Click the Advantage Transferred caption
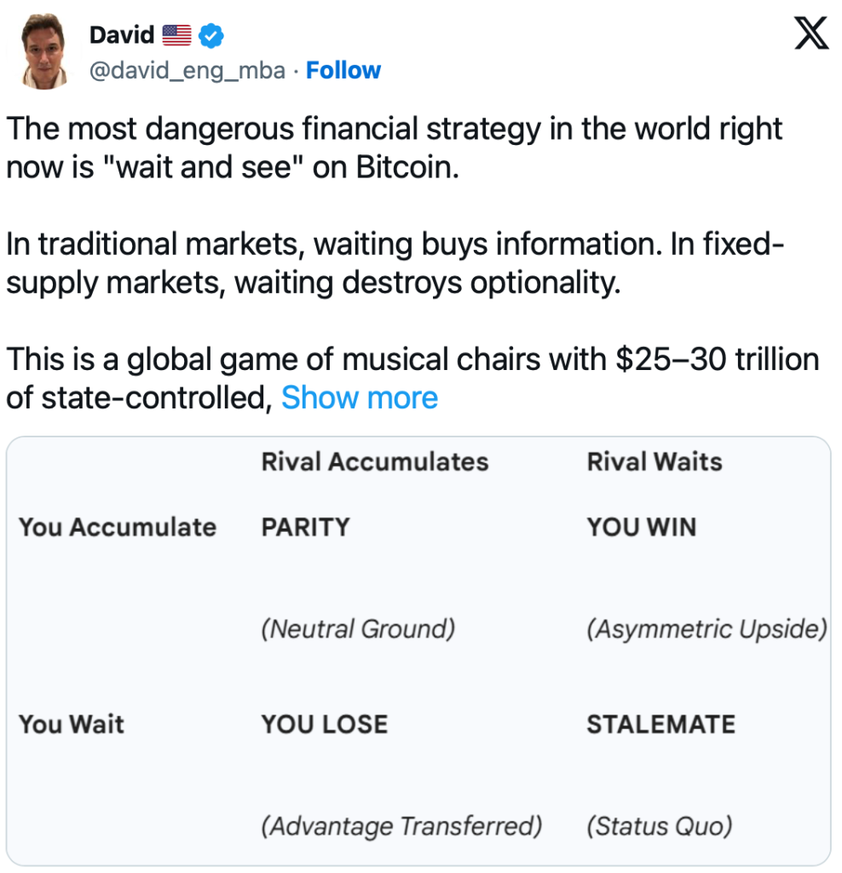Viewport: 842px width, 873px height. tap(401, 826)
